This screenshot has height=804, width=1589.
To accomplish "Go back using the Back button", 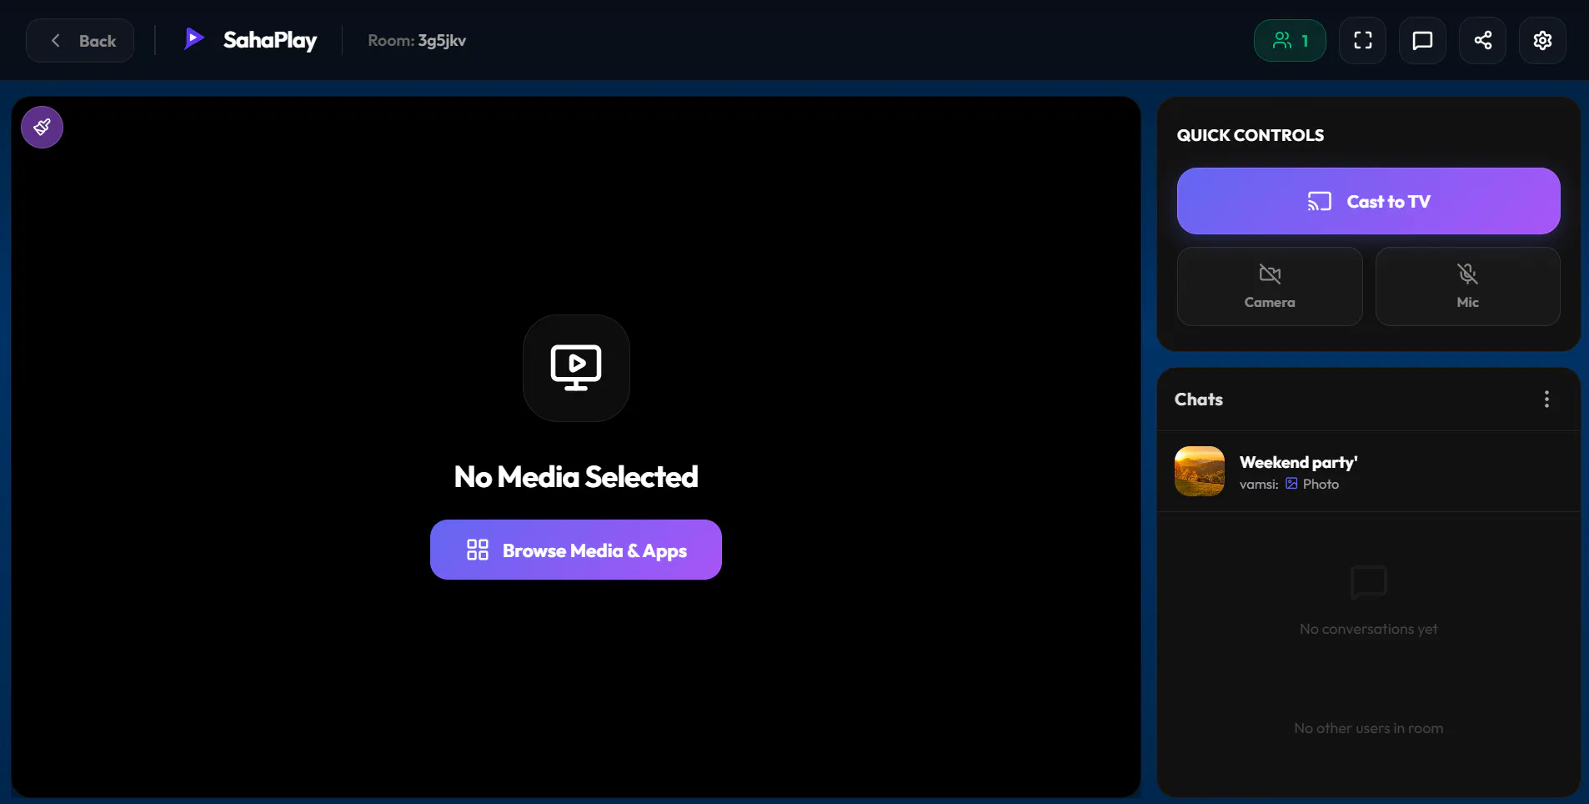I will (80, 40).
